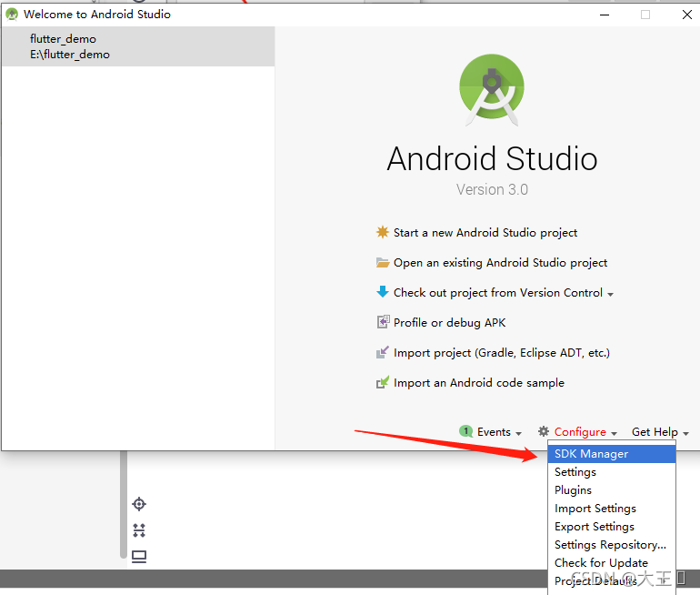700x595 pixels.
Task: Click the Import project arrow icon
Action: (383, 352)
